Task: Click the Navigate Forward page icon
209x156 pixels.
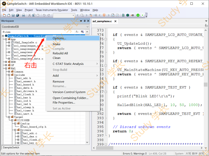Action: [x=117, y=15]
